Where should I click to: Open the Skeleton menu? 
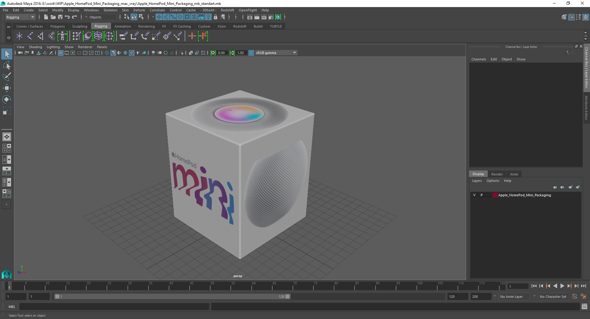[110, 10]
